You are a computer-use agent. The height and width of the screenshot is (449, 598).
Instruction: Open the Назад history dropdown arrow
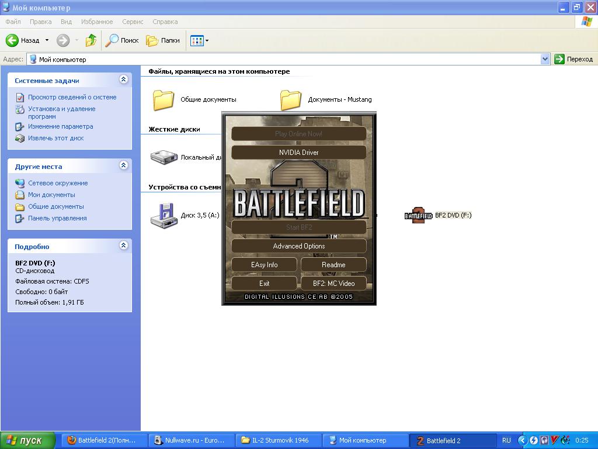click(47, 40)
